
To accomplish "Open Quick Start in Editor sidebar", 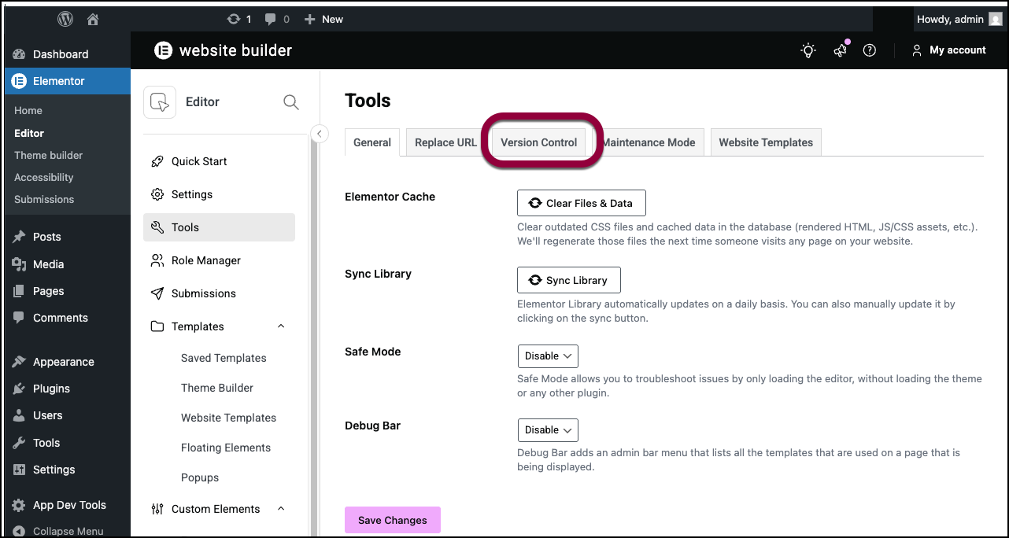I will point(219,161).
